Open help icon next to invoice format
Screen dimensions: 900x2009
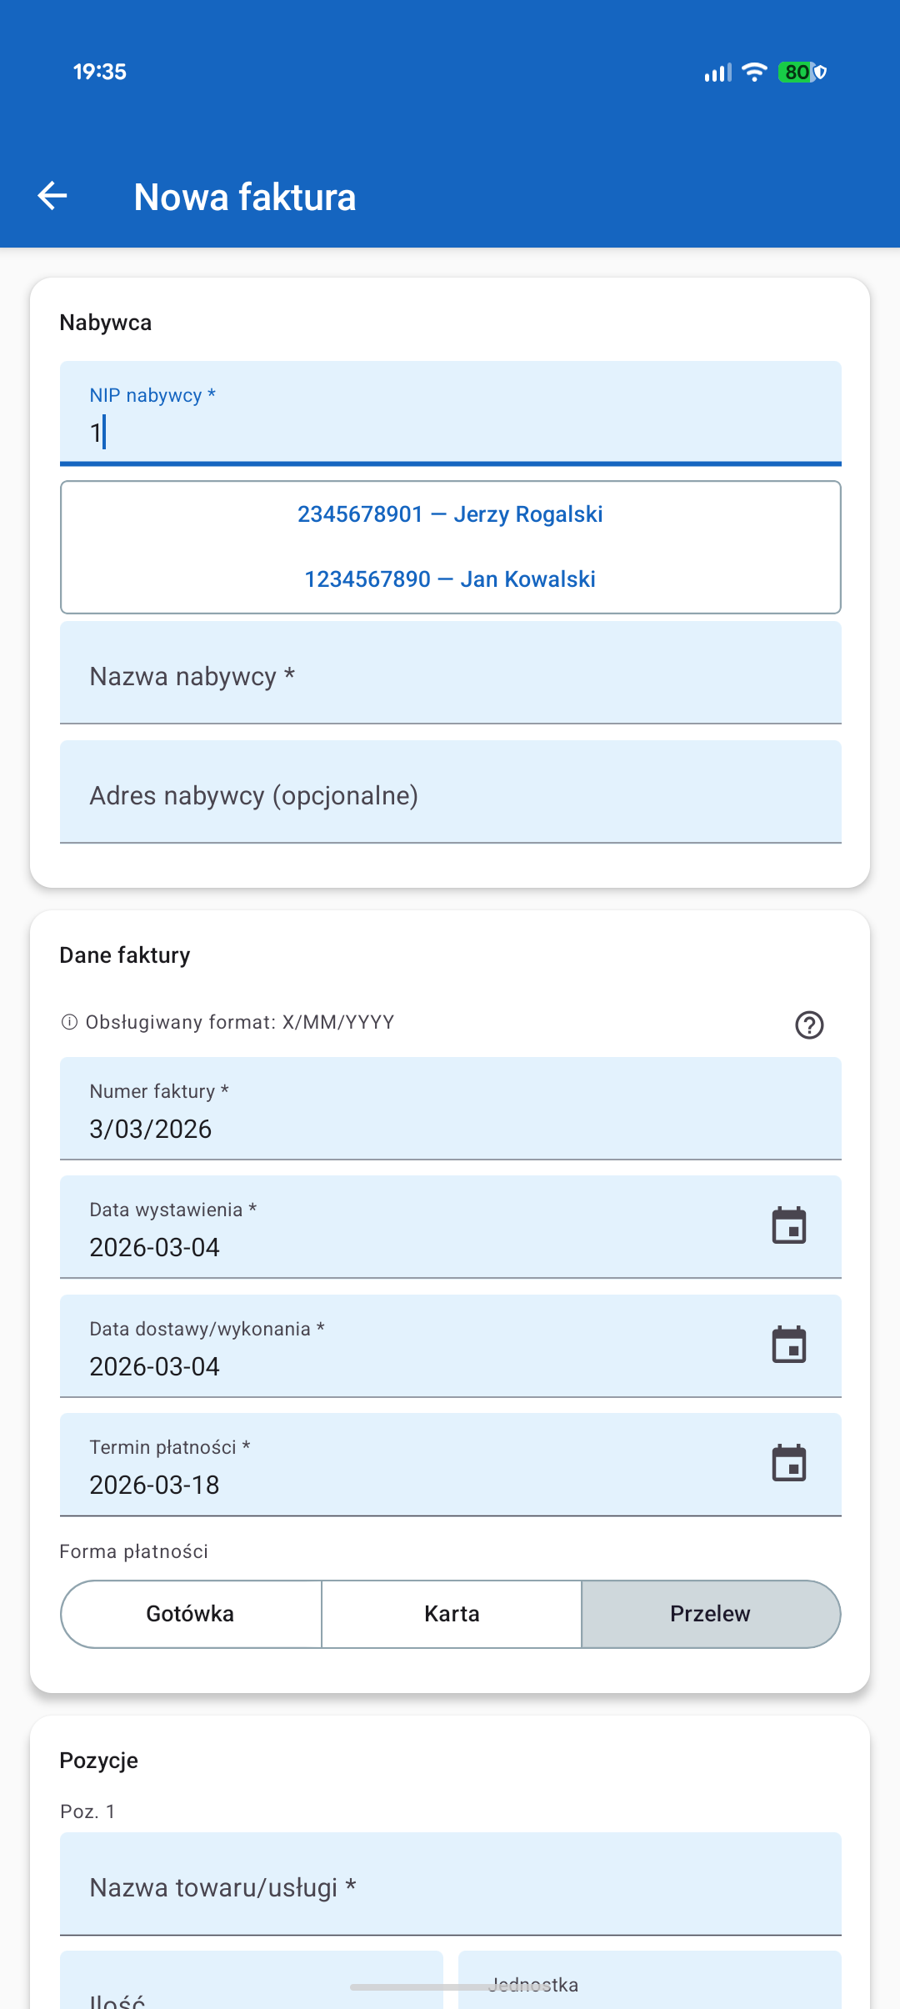[809, 1025]
